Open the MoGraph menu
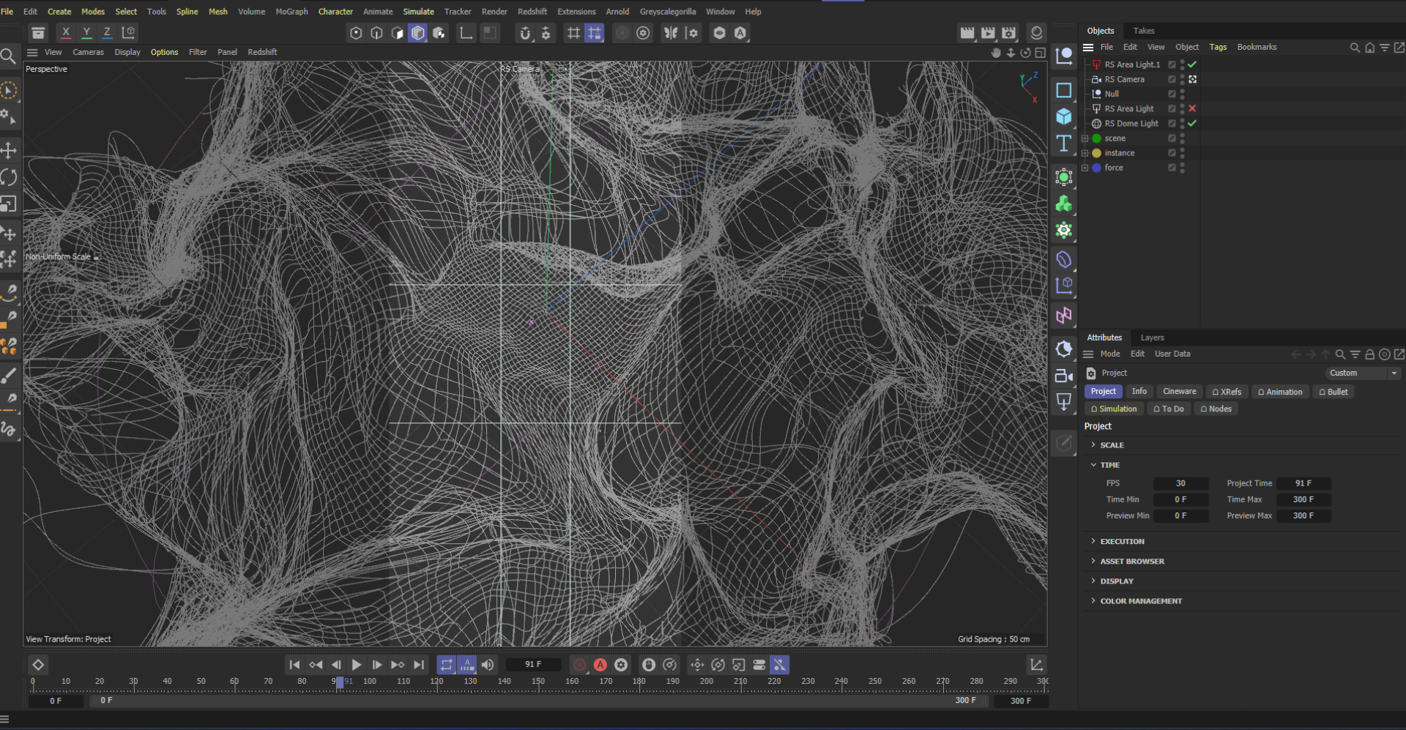Image resolution: width=1406 pixels, height=730 pixels. [x=291, y=12]
